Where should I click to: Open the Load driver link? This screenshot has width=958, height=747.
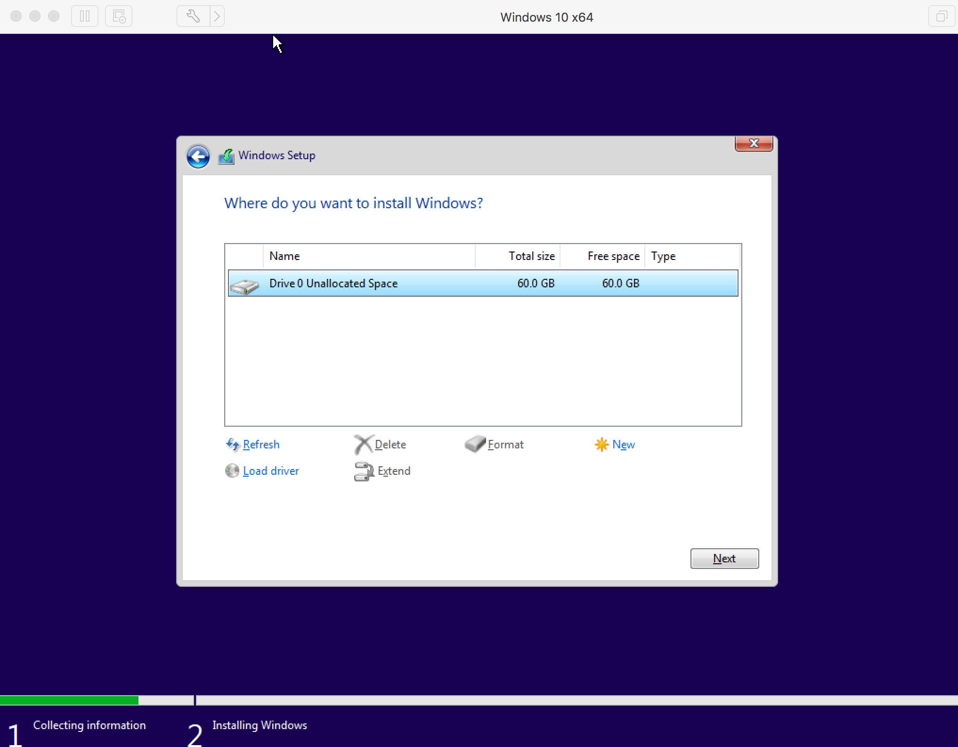click(271, 471)
